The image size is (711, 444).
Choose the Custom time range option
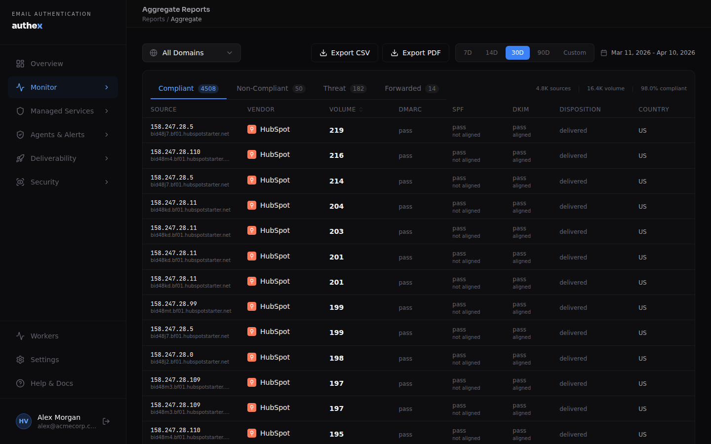pos(575,53)
